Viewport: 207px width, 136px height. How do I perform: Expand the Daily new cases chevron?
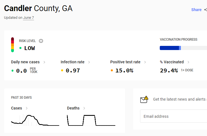pyautogui.click(x=44, y=62)
